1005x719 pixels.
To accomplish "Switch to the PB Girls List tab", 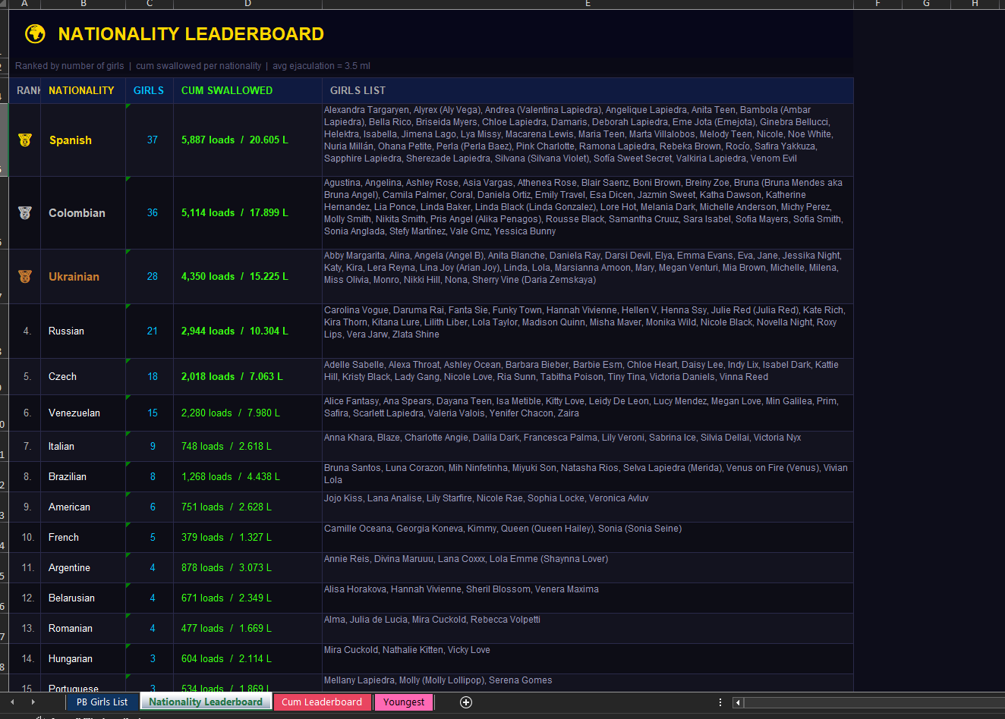I will pyautogui.click(x=102, y=702).
